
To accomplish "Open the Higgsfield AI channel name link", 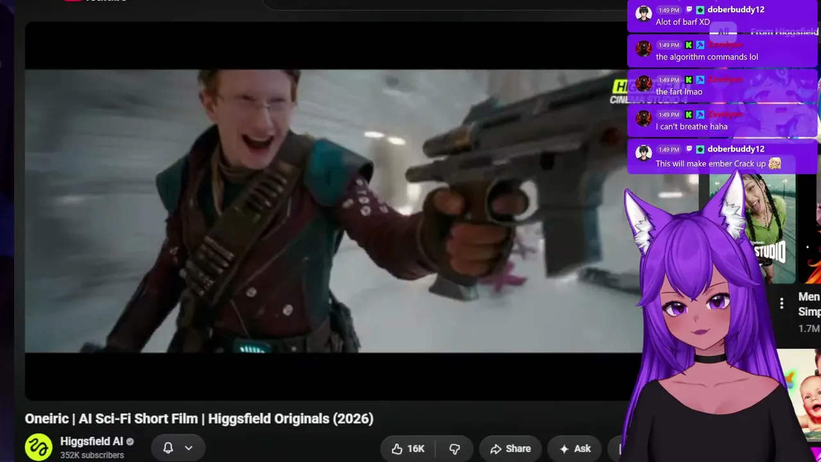I will pyautogui.click(x=92, y=441).
